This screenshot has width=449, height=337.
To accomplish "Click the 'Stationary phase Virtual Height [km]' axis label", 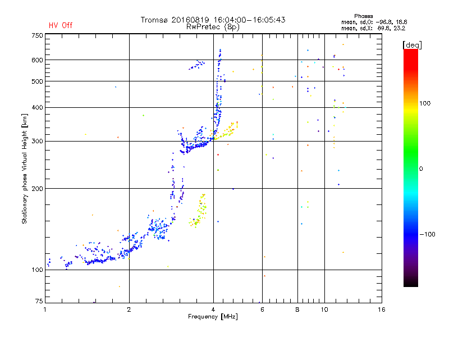I will point(25,168).
